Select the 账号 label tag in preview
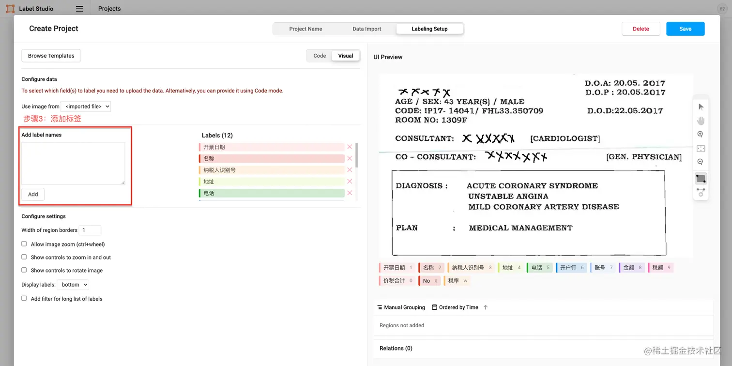The image size is (732, 366). pos(603,267)
